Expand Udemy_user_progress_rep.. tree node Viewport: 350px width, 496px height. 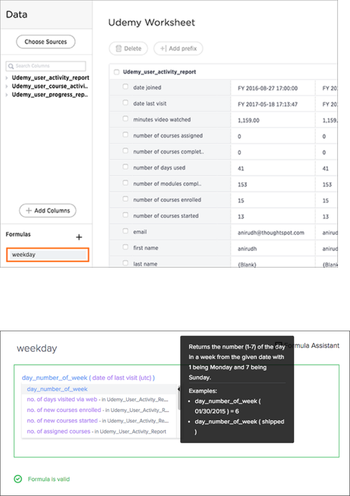tap(7, 95)
